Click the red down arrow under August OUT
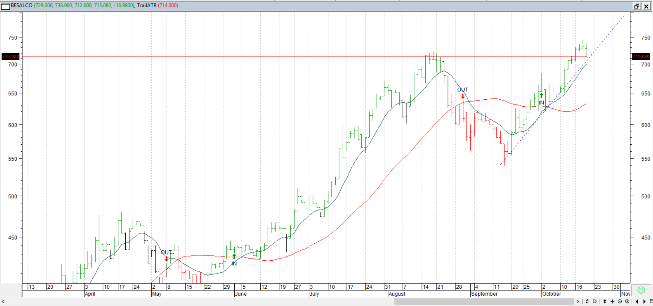This screenshot has height=306, width=653. 463,96
